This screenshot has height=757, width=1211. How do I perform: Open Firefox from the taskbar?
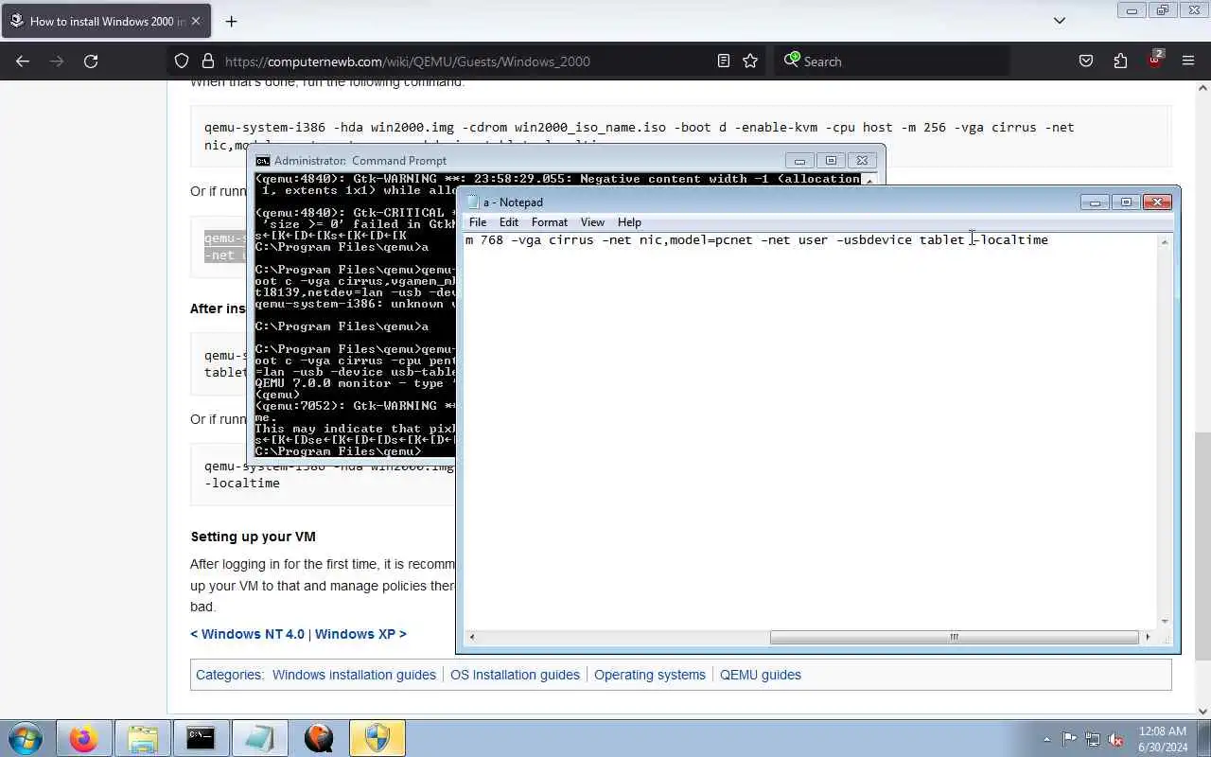(x=83, y=738)
